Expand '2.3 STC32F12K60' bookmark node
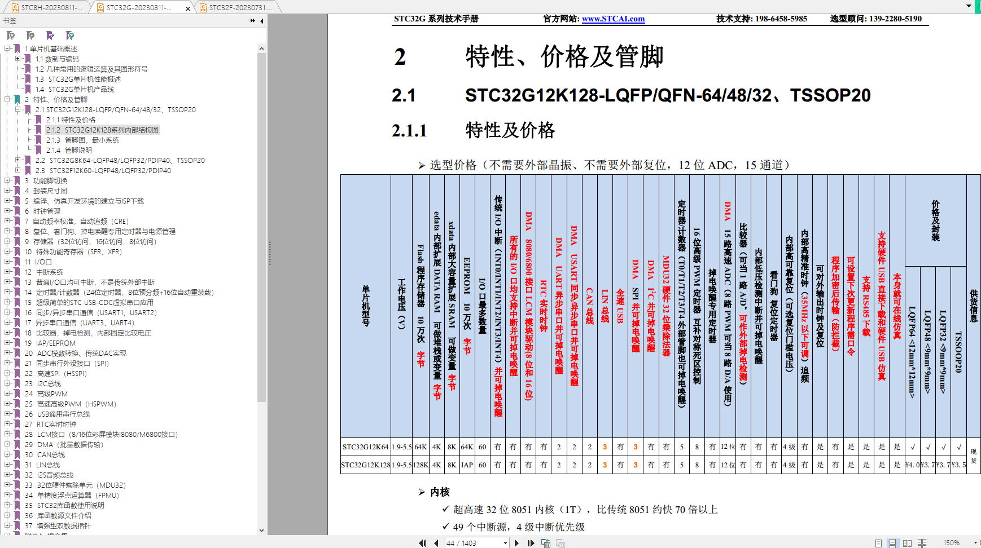The image size is (981, 548). pos(17,170)
